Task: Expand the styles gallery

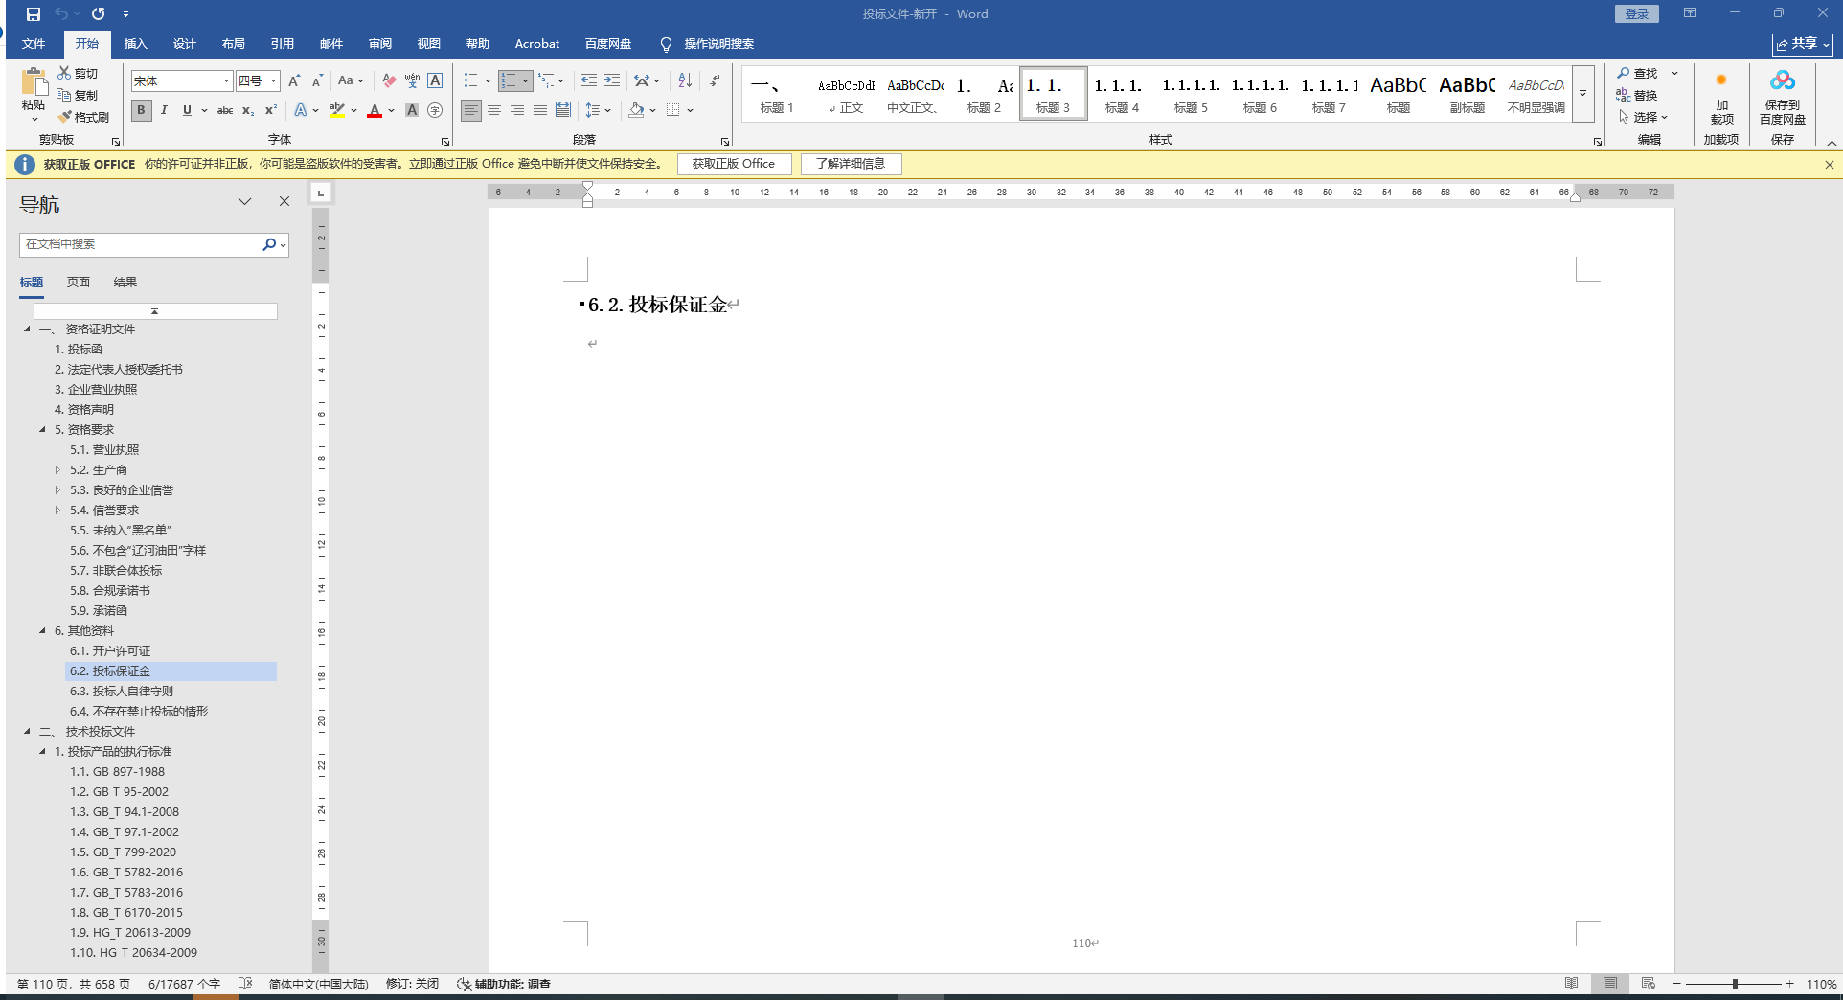Action: (x=1583, y=94)
